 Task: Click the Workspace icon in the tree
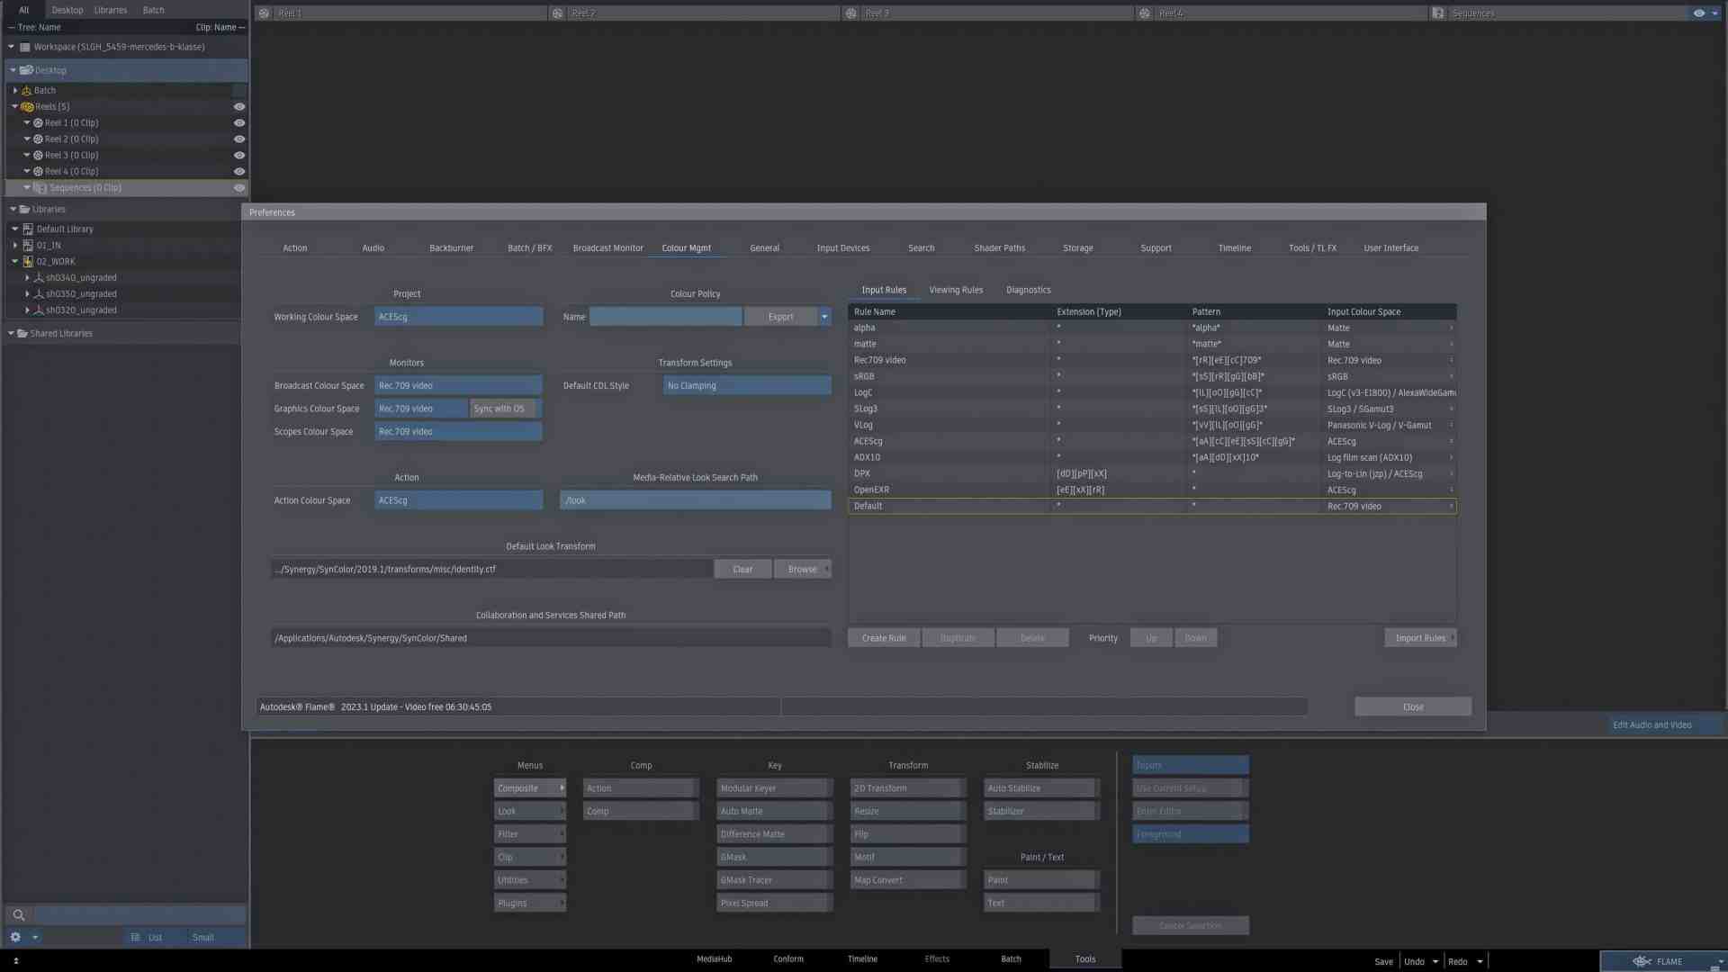pos(24,47)
